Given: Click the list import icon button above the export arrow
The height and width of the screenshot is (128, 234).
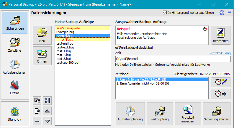Looking at the screenshot, I should pyautogui.click(x=37, y=100).
